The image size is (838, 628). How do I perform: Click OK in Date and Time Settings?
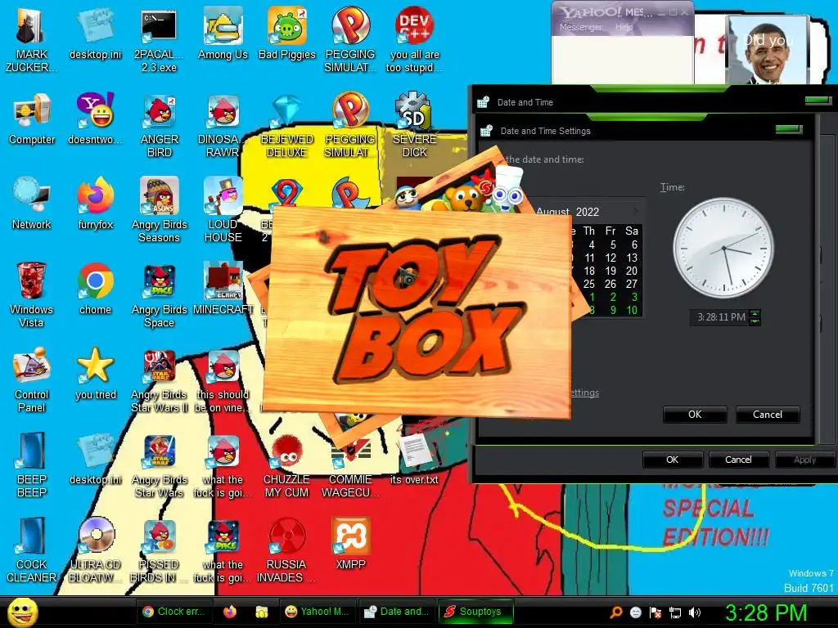695,415
